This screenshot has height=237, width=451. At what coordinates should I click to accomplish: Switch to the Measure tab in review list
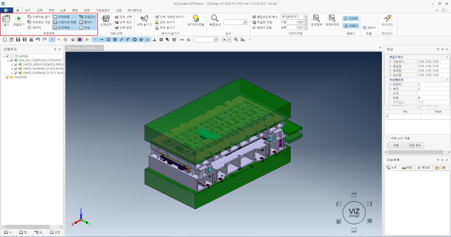(x=407, y=167)
